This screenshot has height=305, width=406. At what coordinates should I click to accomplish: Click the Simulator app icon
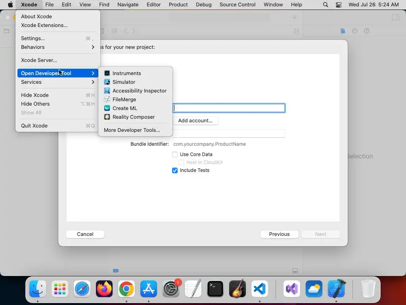107,82
